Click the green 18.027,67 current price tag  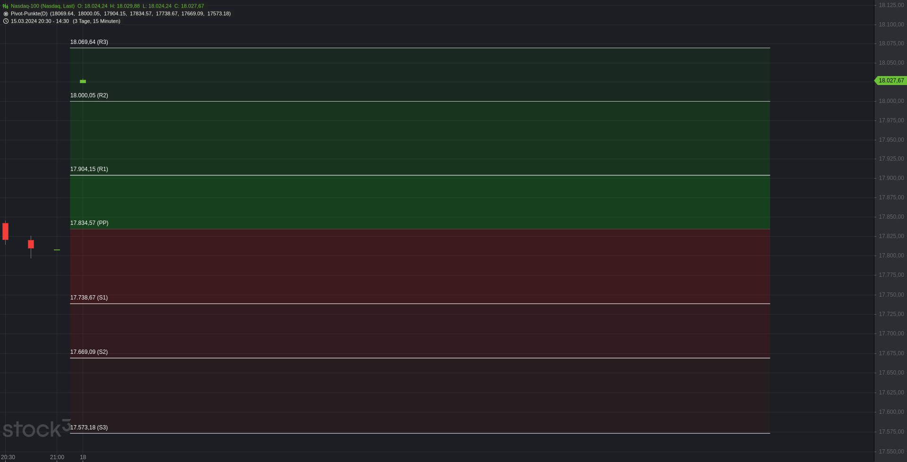pos(890,81)
